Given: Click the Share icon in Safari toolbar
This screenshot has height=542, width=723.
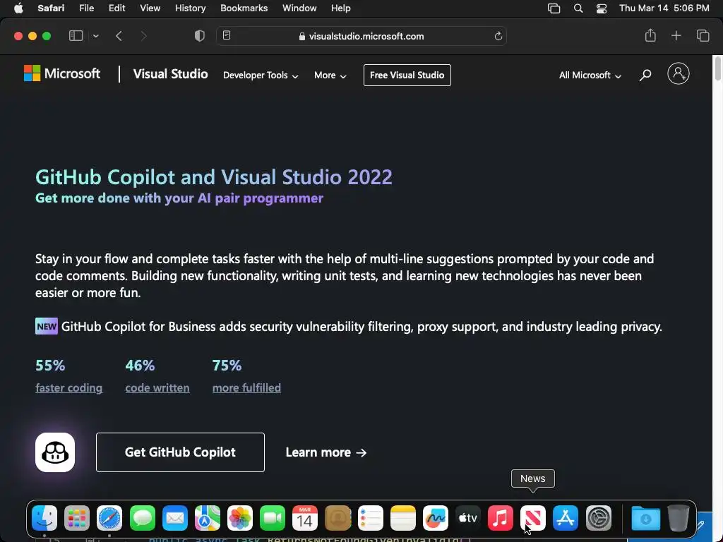Looking at the screenshot, I should [650, 35].
